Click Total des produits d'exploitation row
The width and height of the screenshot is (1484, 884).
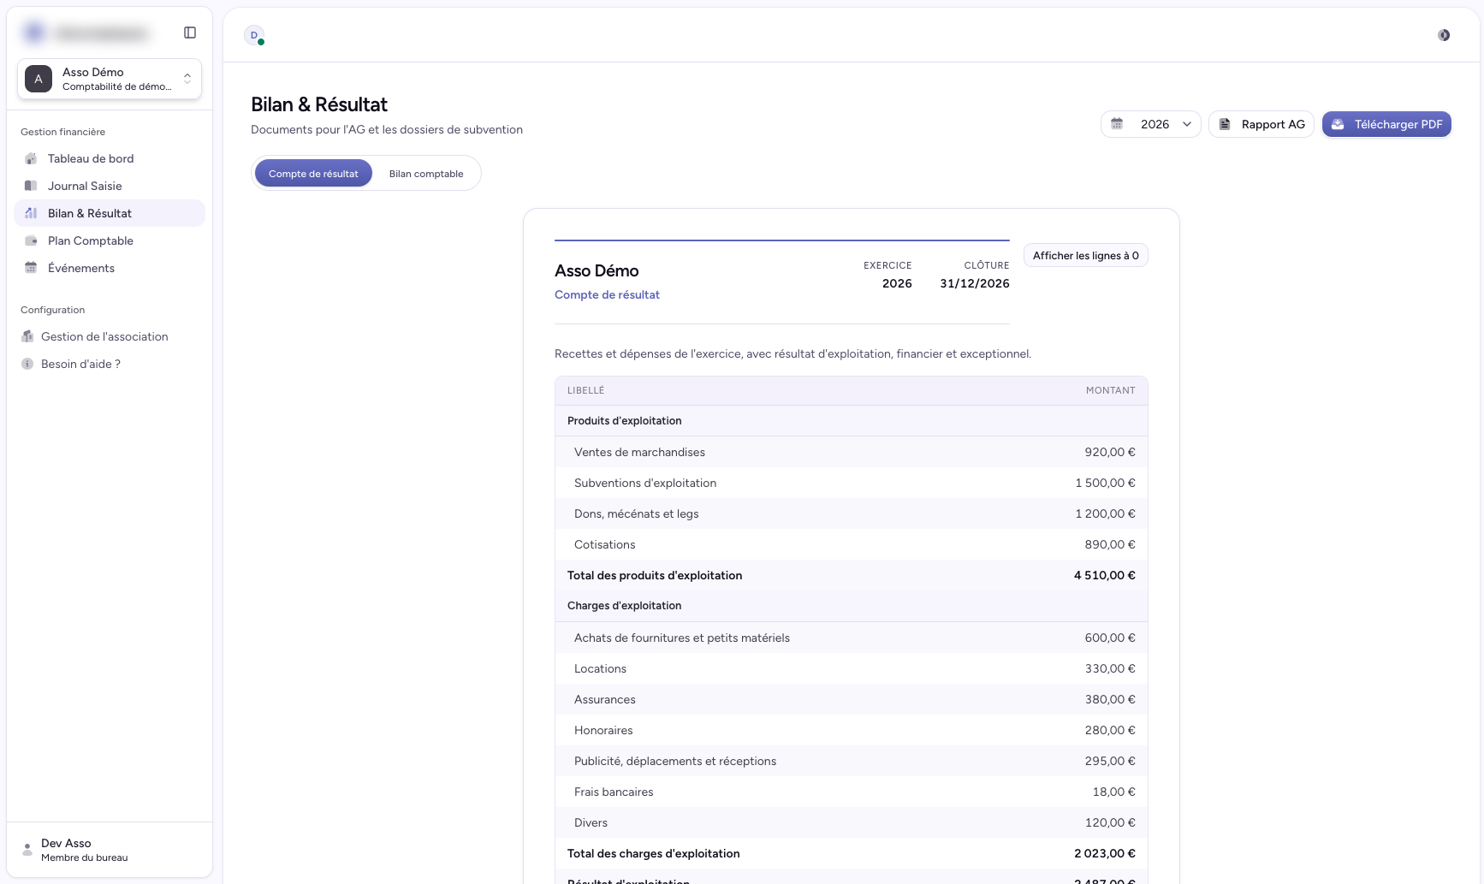click(852, 575)
